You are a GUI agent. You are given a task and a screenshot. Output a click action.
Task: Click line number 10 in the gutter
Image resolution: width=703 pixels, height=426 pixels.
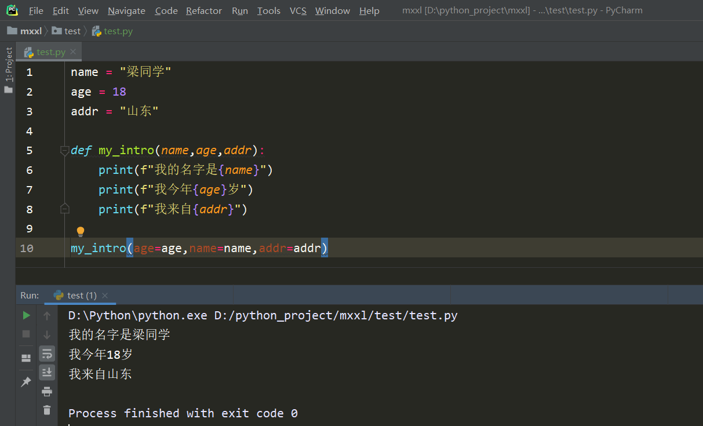pos(27,248)
